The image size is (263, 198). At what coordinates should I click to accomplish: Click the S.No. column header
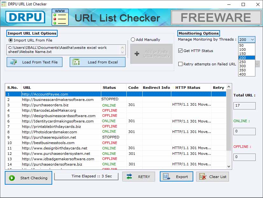tap(13, 88)
